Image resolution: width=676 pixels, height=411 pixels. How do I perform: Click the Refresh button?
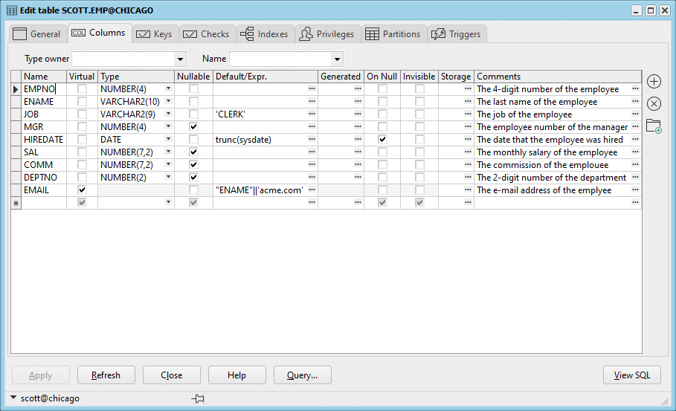[x=106, y=375]
